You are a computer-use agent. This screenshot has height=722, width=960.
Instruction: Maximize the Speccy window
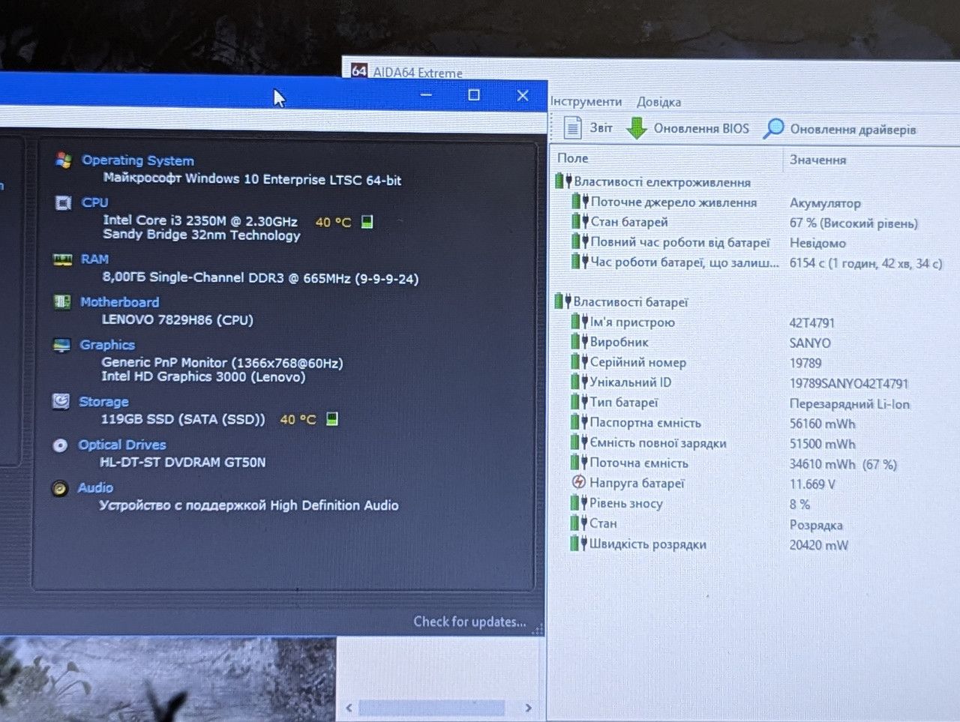click(x=474, y=95)
